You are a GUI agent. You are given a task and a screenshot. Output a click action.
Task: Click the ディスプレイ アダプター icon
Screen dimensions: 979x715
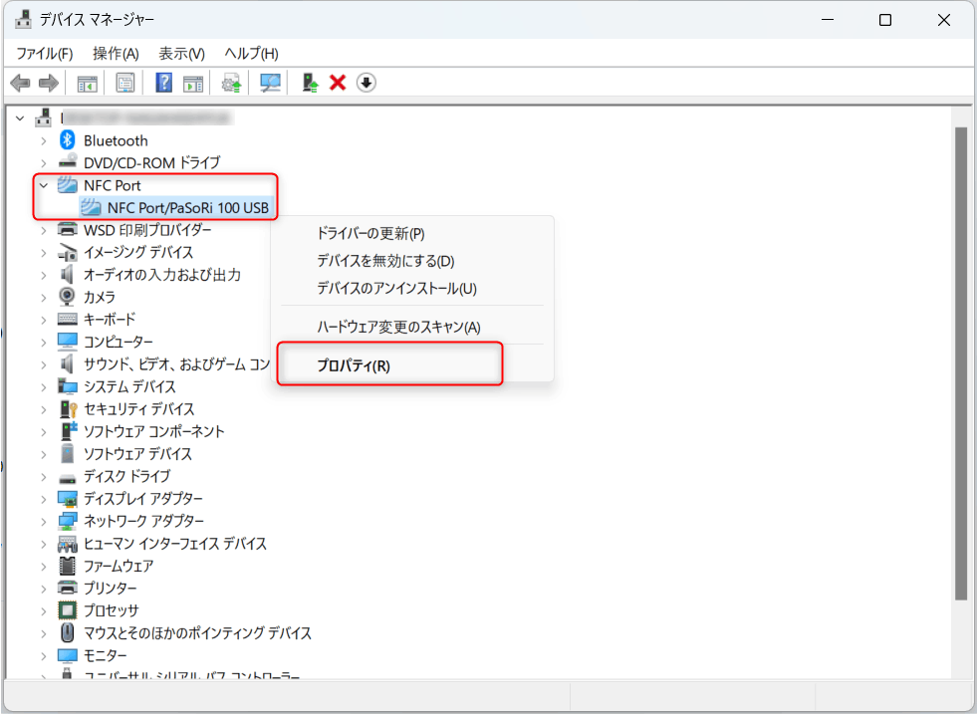pyautogui.click(x=68, y=498)
